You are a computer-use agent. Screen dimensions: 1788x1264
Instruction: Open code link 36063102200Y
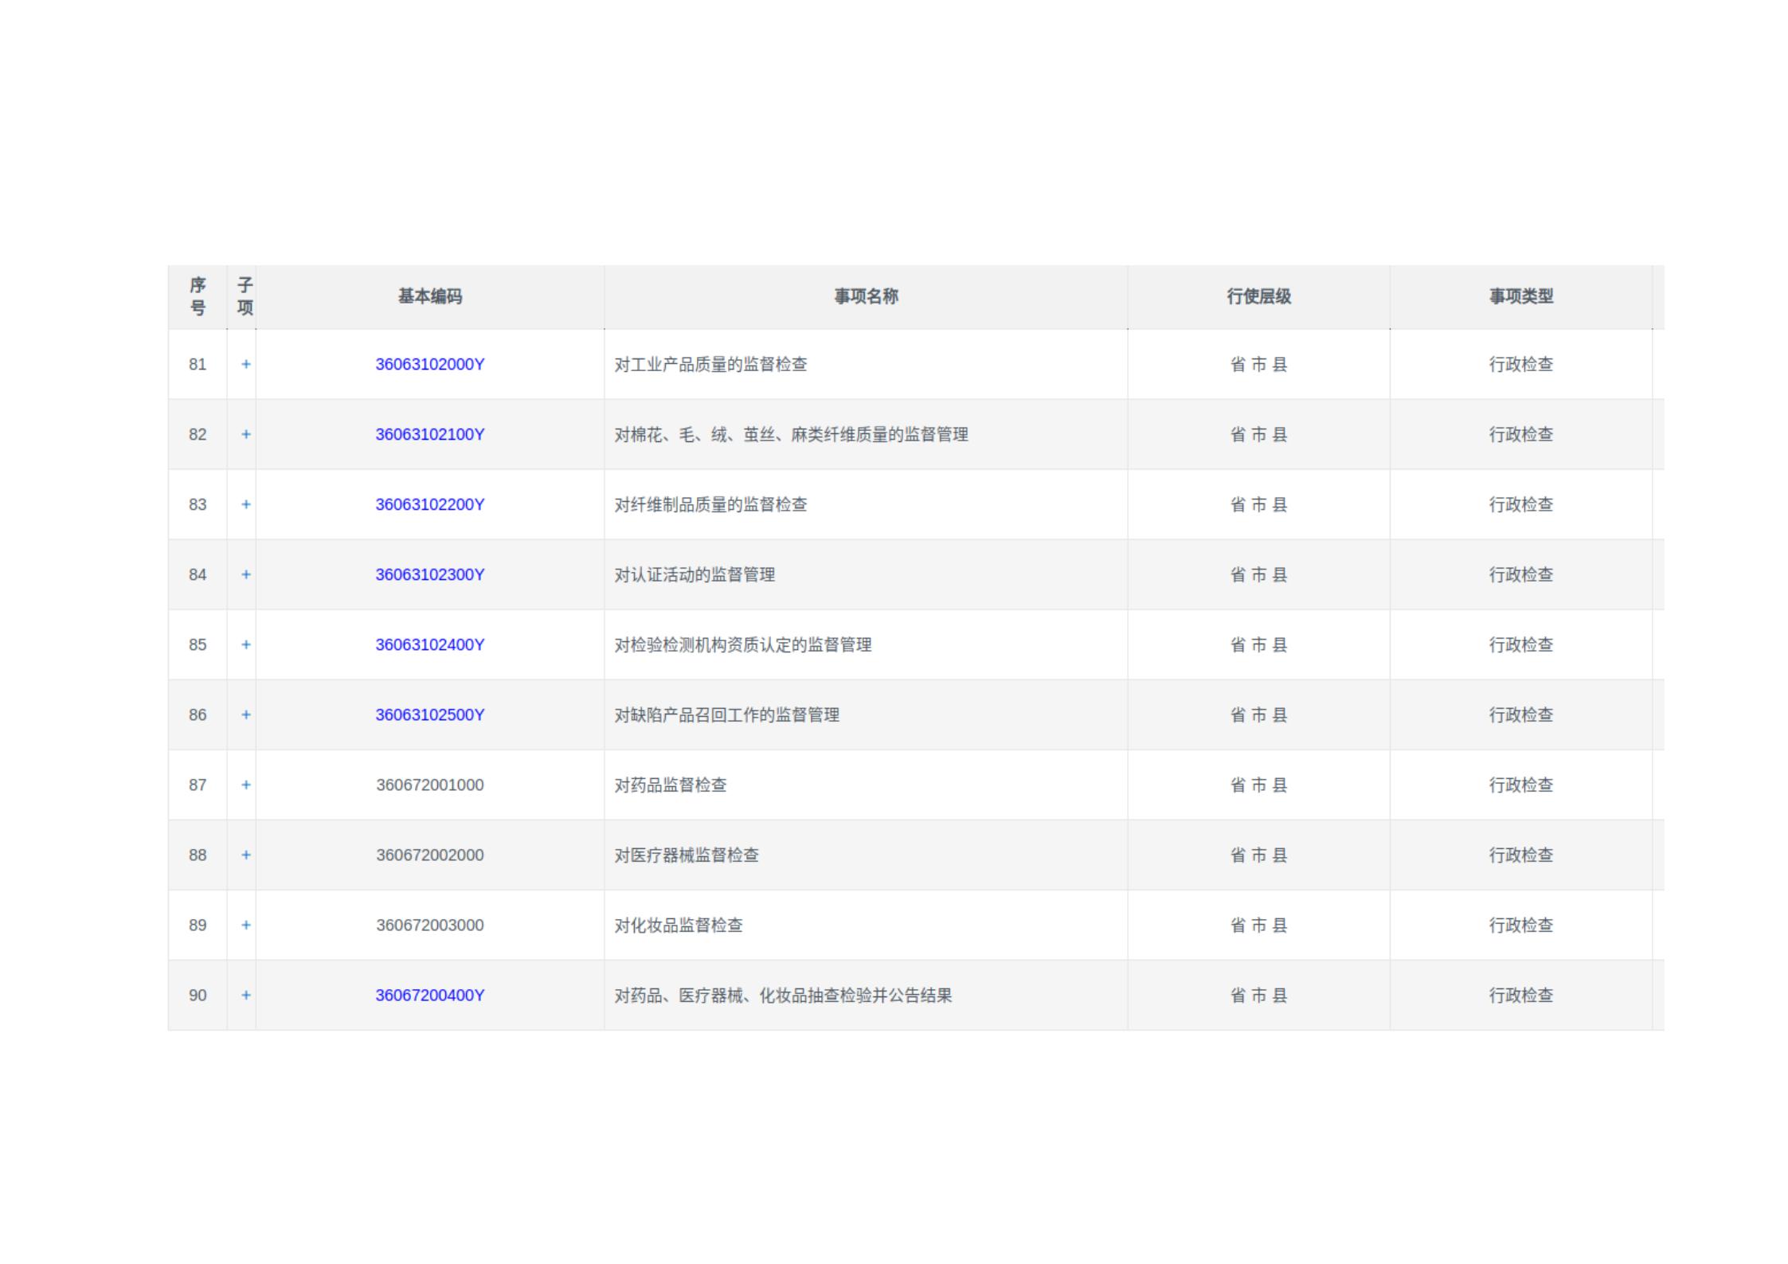click(429, 504)
